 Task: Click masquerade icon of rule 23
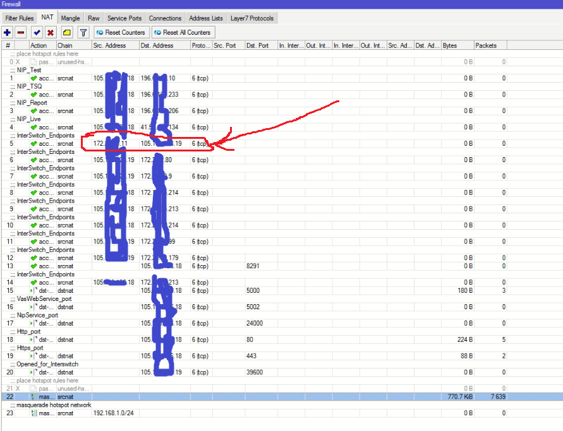(x=33, y=413)
